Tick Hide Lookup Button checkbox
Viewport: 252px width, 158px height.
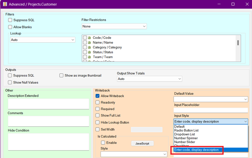(98, 122)
